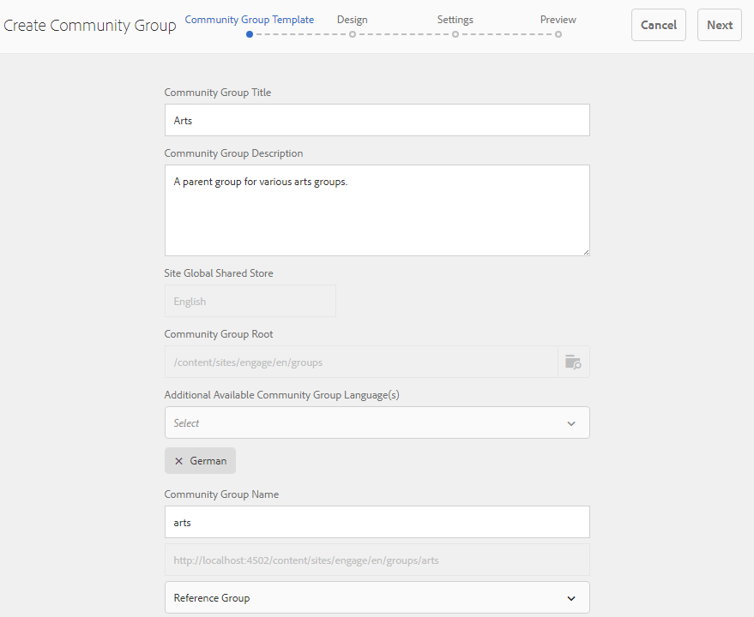Click the language Select dropdown chevron
This screenshot has height=617, width=754.
571,423
